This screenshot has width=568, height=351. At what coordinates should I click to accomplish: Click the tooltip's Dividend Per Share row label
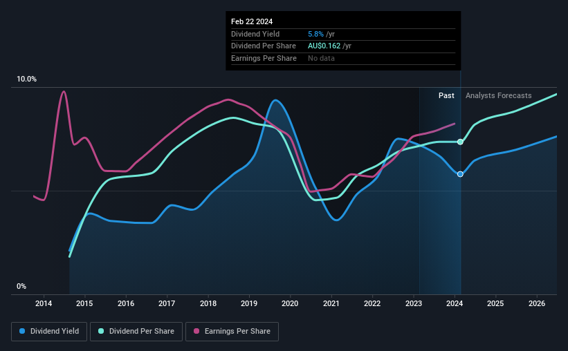(x=264, y=46)
